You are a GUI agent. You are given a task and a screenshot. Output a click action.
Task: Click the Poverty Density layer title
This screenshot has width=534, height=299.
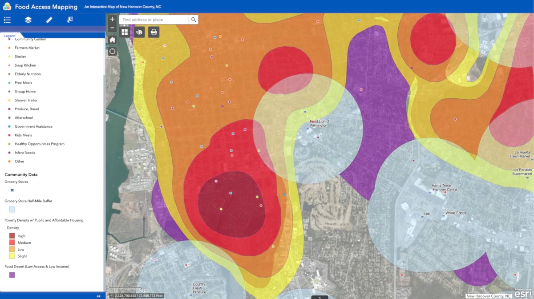point(44,220)
